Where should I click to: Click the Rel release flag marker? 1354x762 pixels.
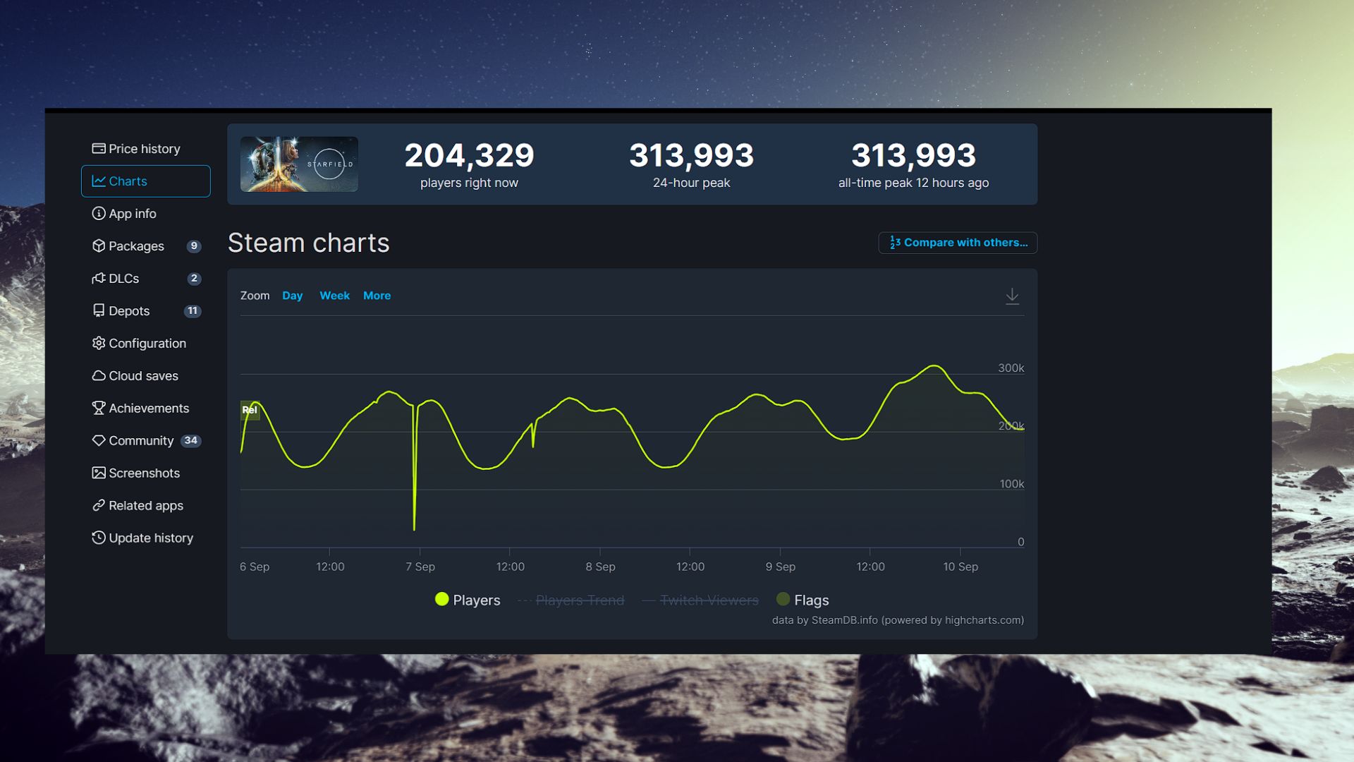250,410
